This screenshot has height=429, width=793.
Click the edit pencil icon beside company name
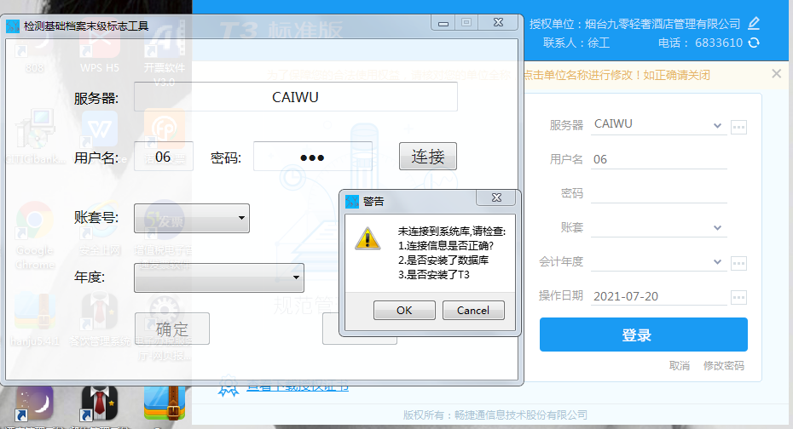click(x=754, y=23)
